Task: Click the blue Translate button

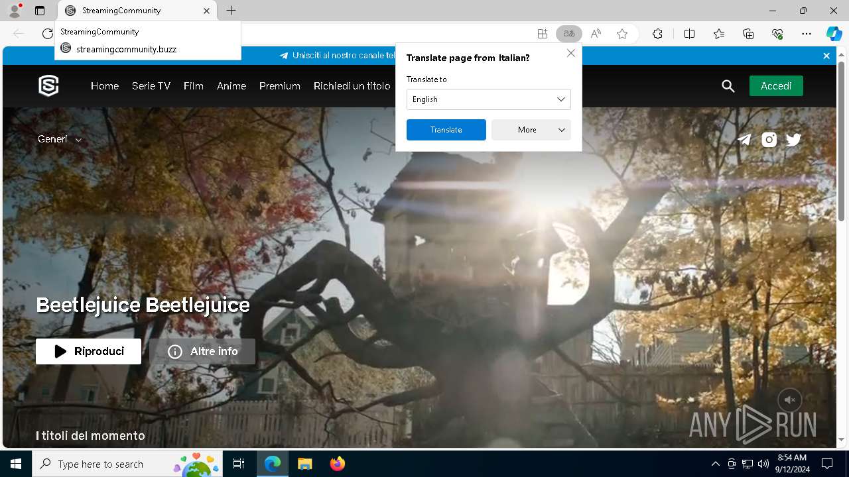Action: click(x=446, y=130)
